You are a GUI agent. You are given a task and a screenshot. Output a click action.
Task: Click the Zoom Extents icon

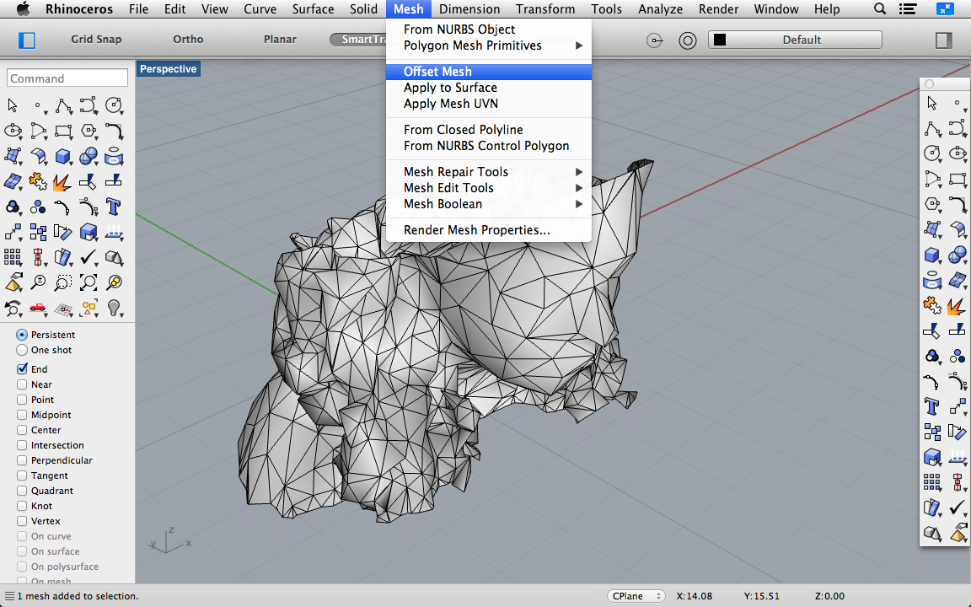coord(89,282)
